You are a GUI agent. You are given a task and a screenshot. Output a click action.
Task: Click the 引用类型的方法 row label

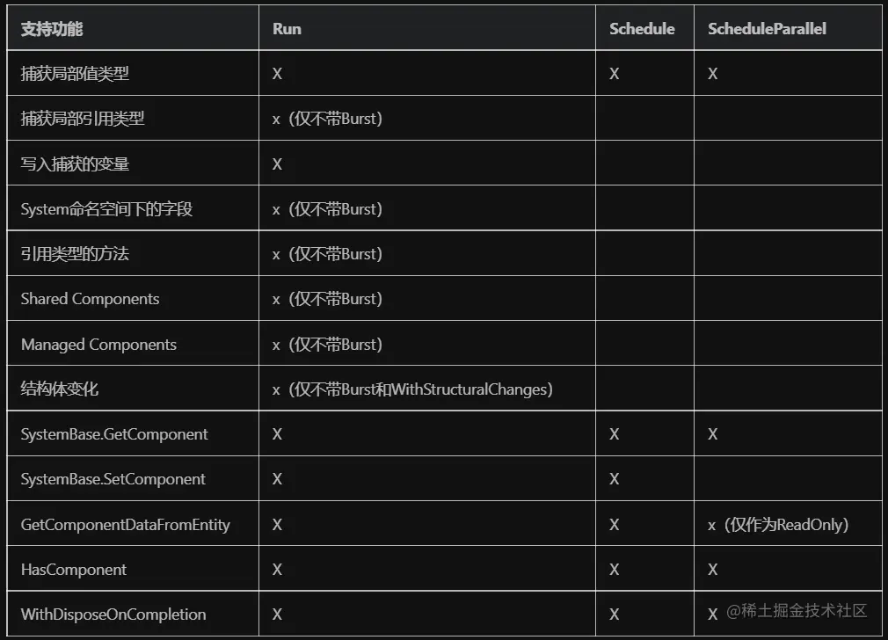coord(75,254)
